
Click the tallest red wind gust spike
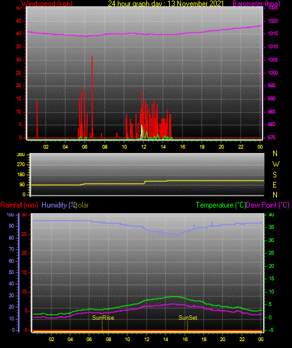coord(92,97)
